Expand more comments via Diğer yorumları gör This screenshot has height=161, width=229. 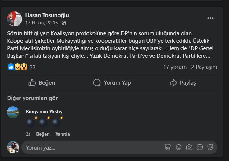tap(32, 98)
